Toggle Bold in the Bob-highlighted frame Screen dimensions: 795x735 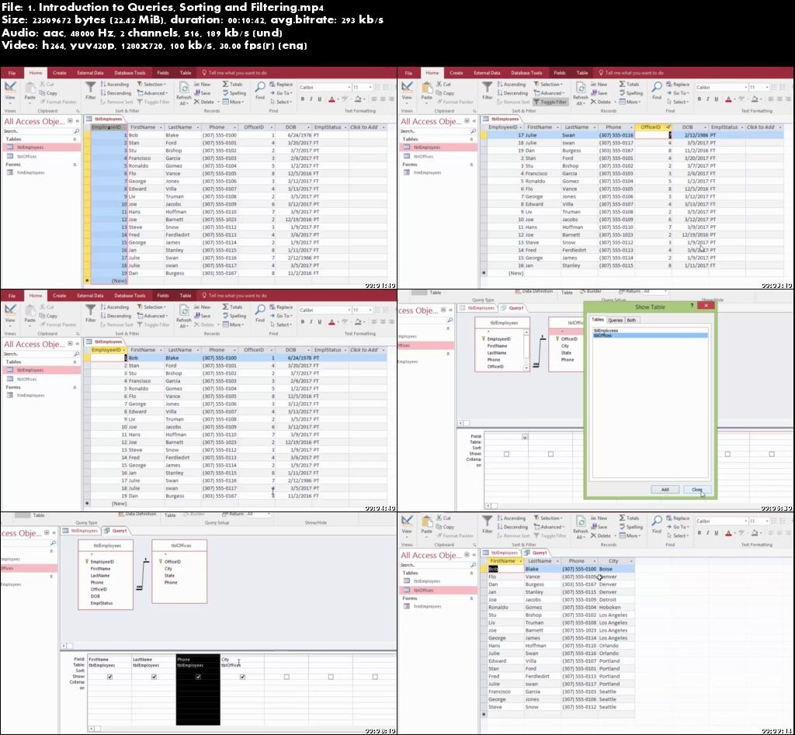pyautogui.click(x=303, y=322)
